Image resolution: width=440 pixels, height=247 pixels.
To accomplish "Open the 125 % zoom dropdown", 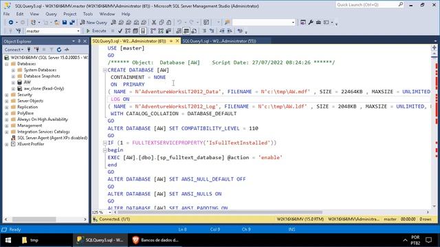I will pyautogui.click(x=110, y=212).
